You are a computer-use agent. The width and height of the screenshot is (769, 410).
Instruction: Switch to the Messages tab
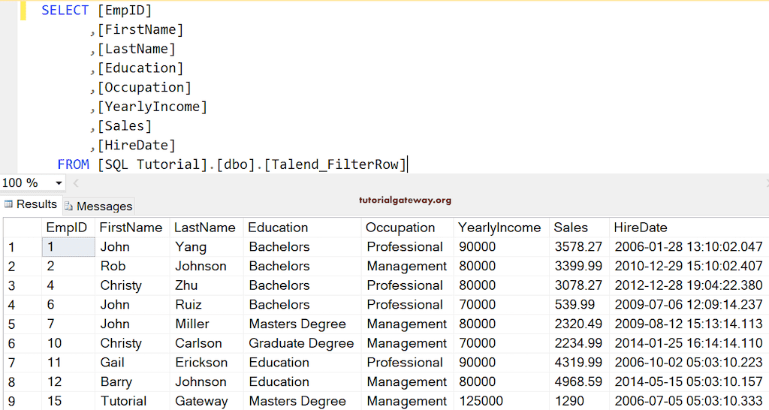(x=98, y=206)
